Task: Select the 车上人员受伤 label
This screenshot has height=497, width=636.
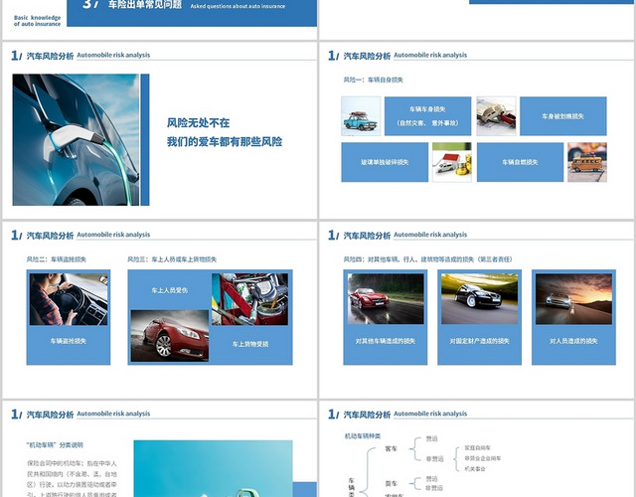Action: point(169,291)
